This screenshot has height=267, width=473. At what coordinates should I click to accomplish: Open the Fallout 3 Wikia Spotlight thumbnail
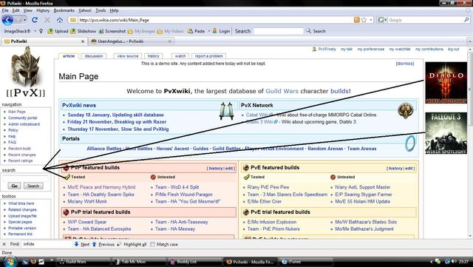446,133
